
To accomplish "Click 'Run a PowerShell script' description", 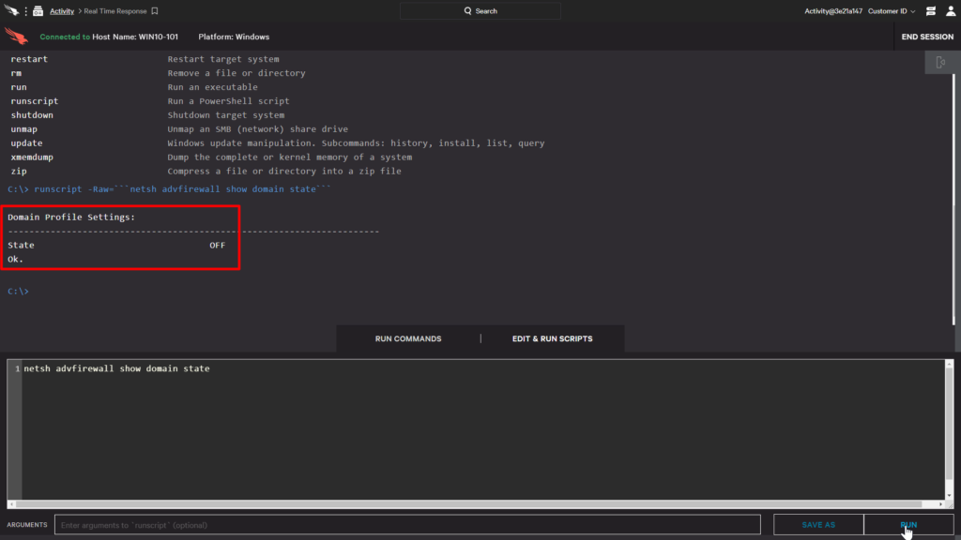I will click(x=228, y=101).
